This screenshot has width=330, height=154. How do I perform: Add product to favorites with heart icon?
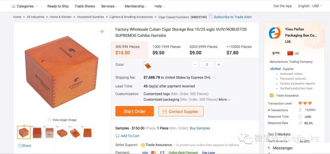pos(102,31)
